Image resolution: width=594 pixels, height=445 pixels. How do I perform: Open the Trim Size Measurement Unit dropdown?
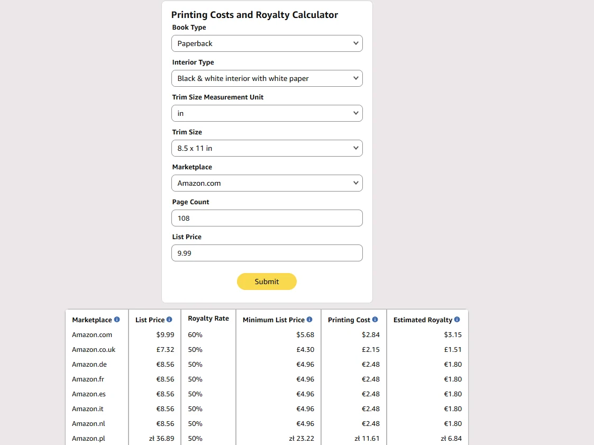coord(267,113)
